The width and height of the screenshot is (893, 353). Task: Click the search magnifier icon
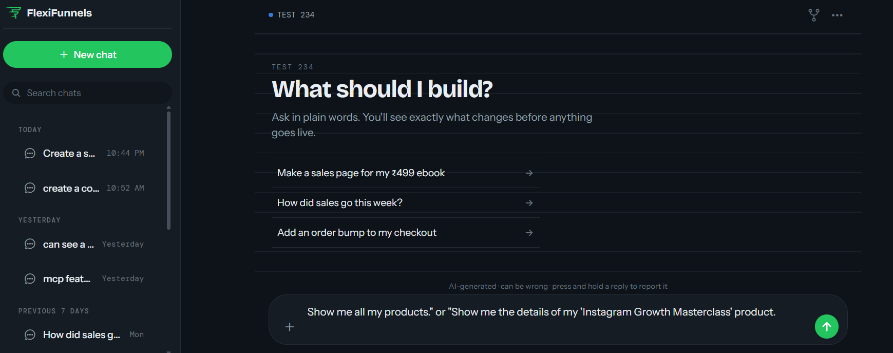16,93
